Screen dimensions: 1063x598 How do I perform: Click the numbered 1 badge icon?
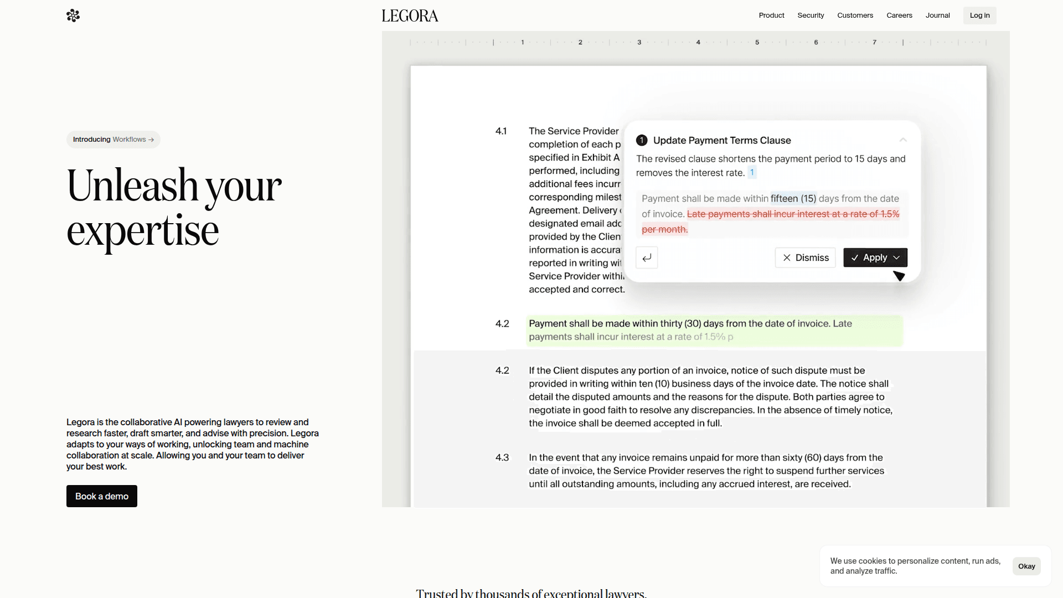(x=642, y=140)
